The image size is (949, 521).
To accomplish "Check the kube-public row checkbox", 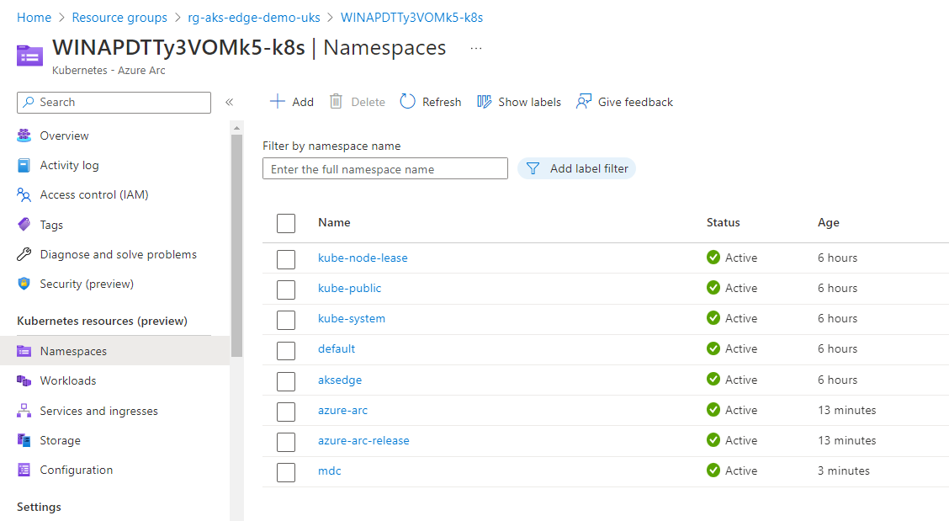I will 286,290.
